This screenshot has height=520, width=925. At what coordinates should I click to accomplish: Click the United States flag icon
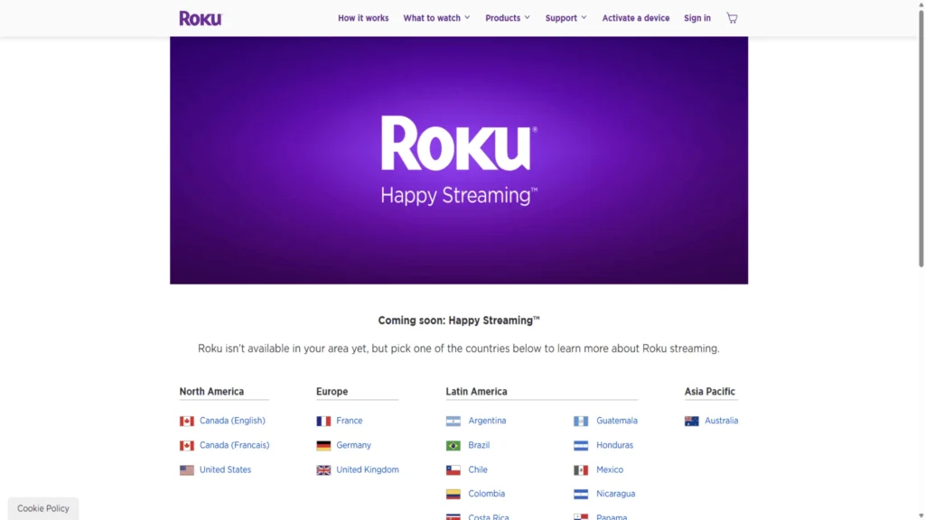point(185,469)
